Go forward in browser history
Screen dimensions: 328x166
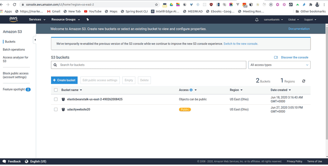click(x=8, y=5)
